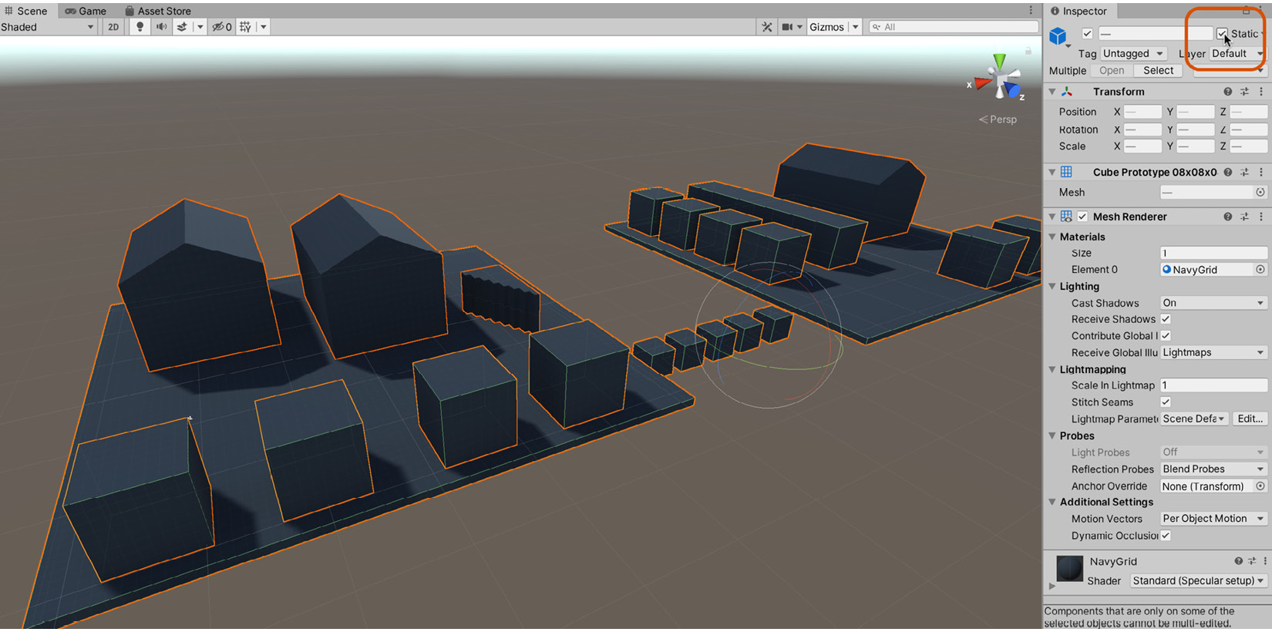Toggle the Inspector lock icon
1272x632 pixels.
(x=1246, y=11)
